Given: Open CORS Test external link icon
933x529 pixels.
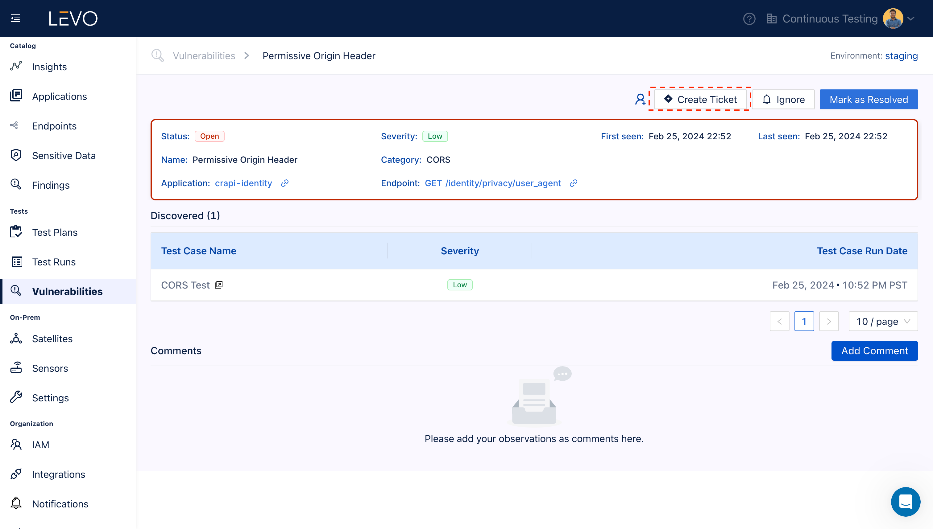Looking at the screenshot, I should (x=218, y=285).
